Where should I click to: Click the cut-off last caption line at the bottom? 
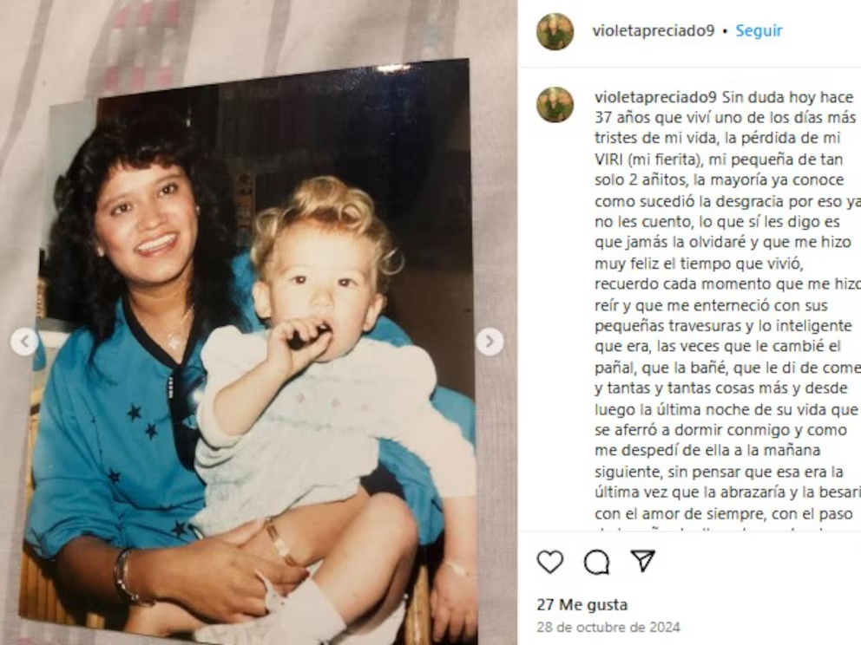pyautogui.click(x=724, y=531)
